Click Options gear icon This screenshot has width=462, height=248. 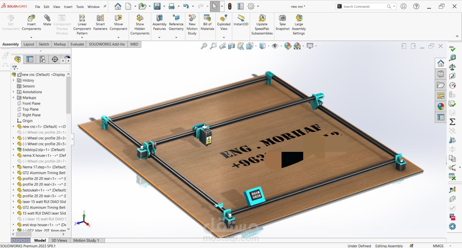251,7
